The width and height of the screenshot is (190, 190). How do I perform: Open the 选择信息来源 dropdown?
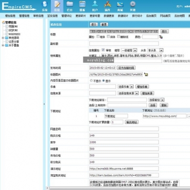click(128, 93)
